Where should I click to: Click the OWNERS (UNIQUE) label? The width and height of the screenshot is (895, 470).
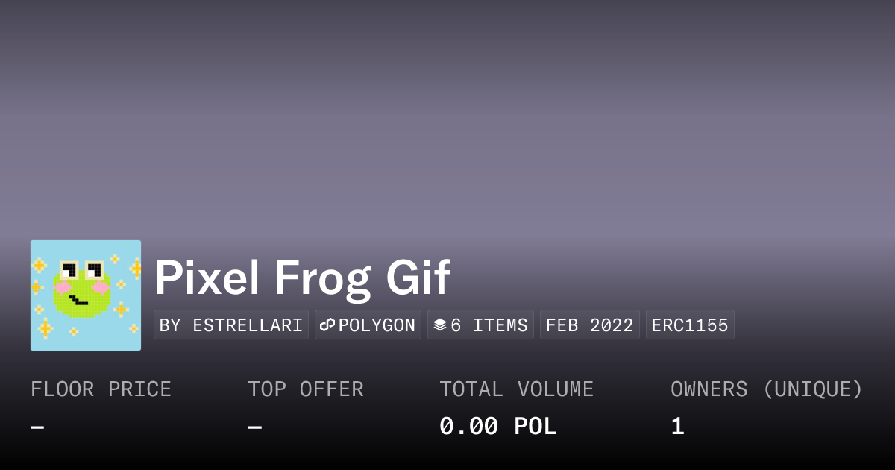766,389
